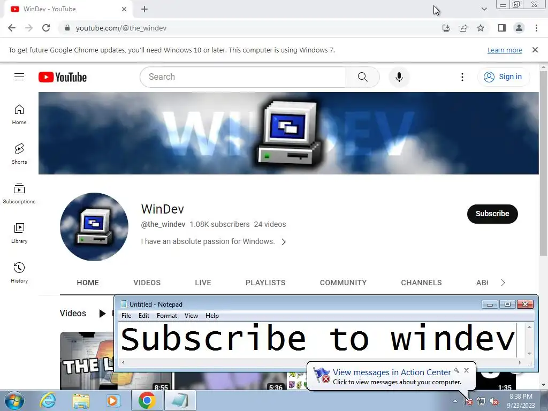Close the WinDev - YouTube tab

124,9
